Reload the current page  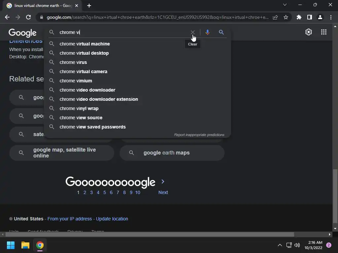(28, 17)
